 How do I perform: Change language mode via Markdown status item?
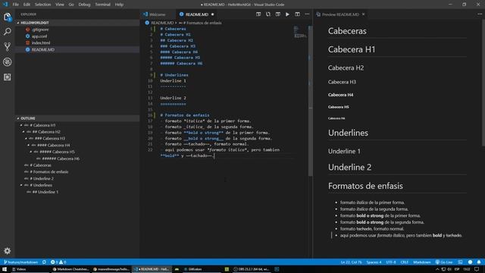tap(422, 262)
